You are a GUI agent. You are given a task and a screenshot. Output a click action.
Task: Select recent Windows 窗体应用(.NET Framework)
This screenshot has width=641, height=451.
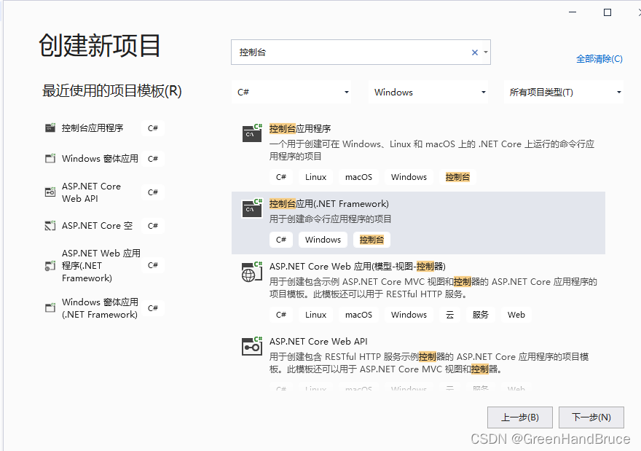(x=101, y=308)
